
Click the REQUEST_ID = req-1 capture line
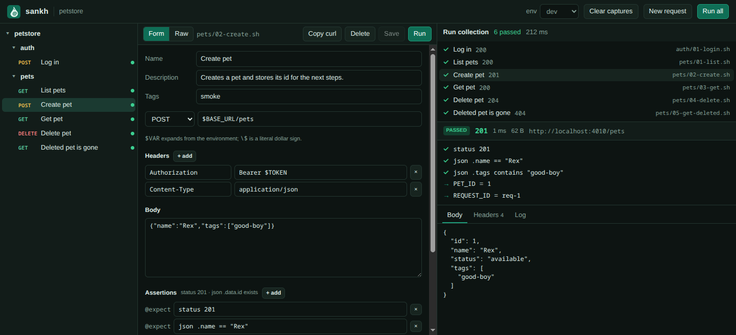[482, 196]
